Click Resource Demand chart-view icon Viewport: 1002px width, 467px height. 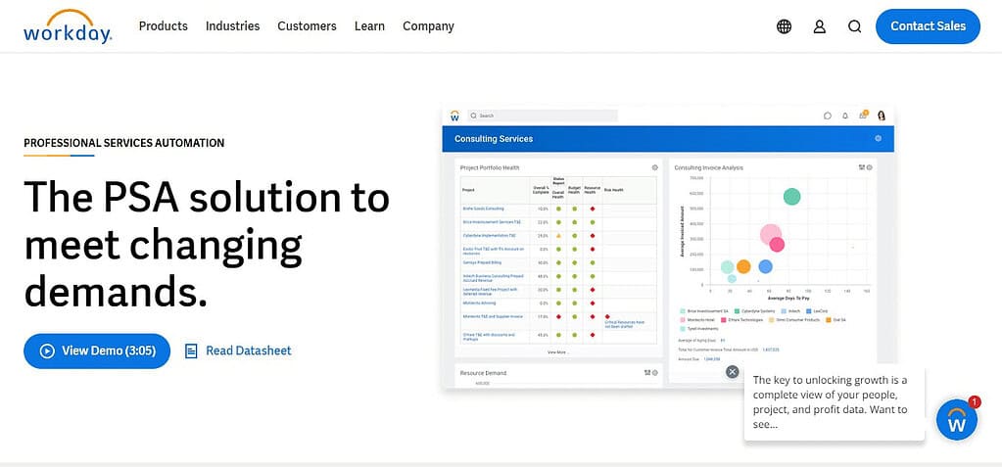tap(647, 372)
